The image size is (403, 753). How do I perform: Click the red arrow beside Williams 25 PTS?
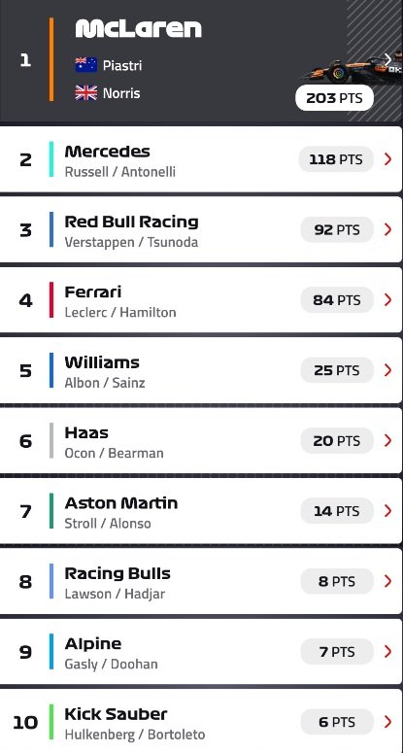click(387, 370)
